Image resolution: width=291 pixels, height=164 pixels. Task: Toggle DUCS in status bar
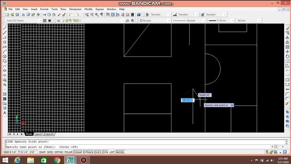(x=98, y=152)
